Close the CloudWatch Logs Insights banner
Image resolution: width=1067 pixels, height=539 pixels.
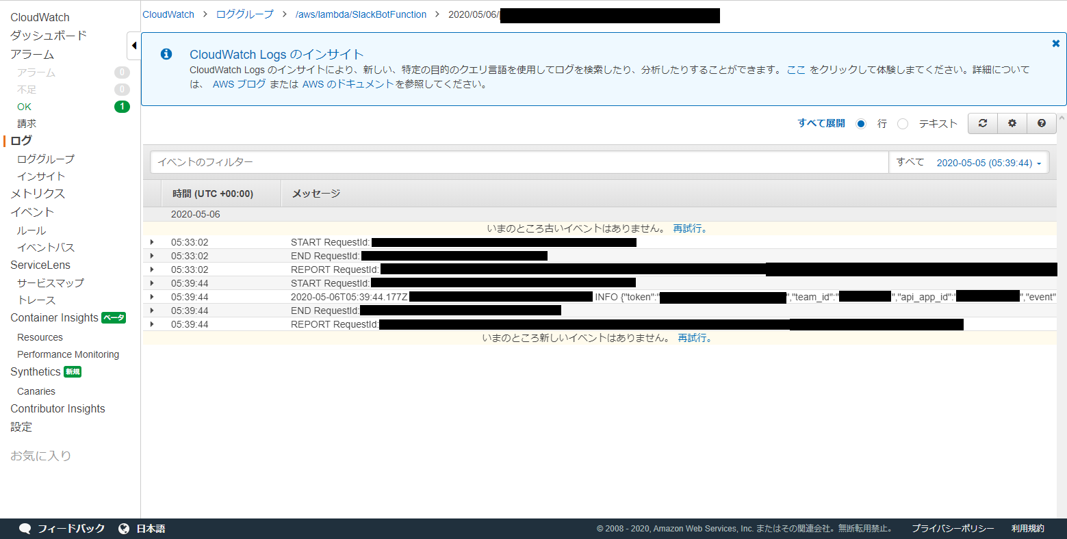[x=1056, y=43]
